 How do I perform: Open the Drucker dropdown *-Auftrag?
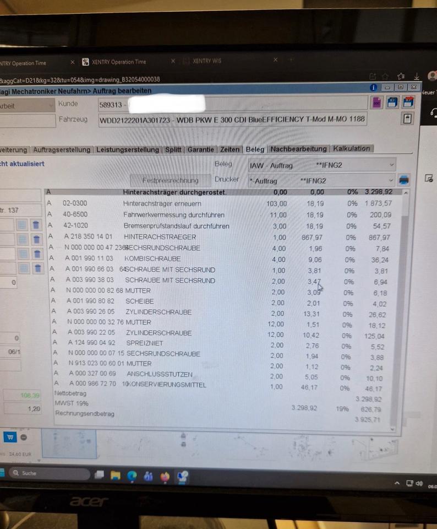click(x=321, y=181)
